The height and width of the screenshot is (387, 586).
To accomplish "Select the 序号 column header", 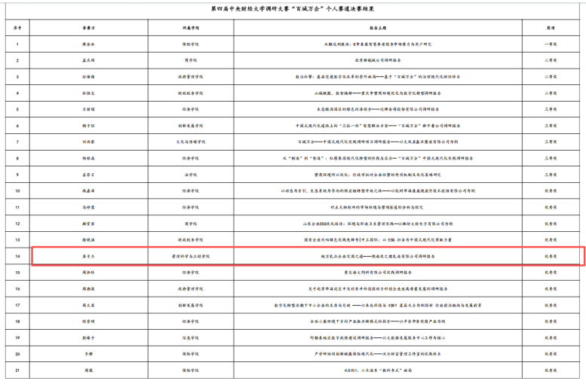I will pos(17,26).
